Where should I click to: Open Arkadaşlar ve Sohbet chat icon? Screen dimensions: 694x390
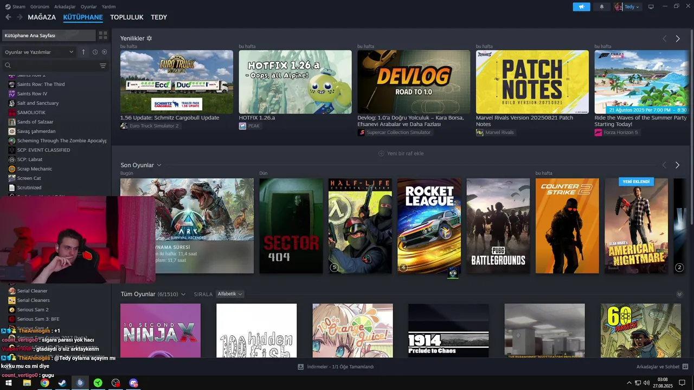(x=685, y=367)
